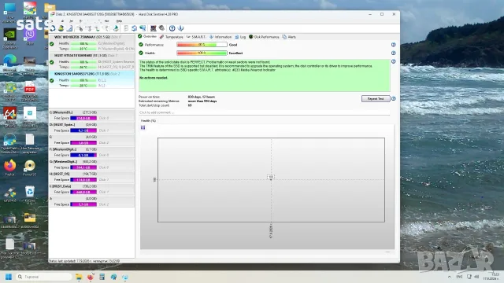Click the computer monitor toolbar icon

click(x=153, y=28)
